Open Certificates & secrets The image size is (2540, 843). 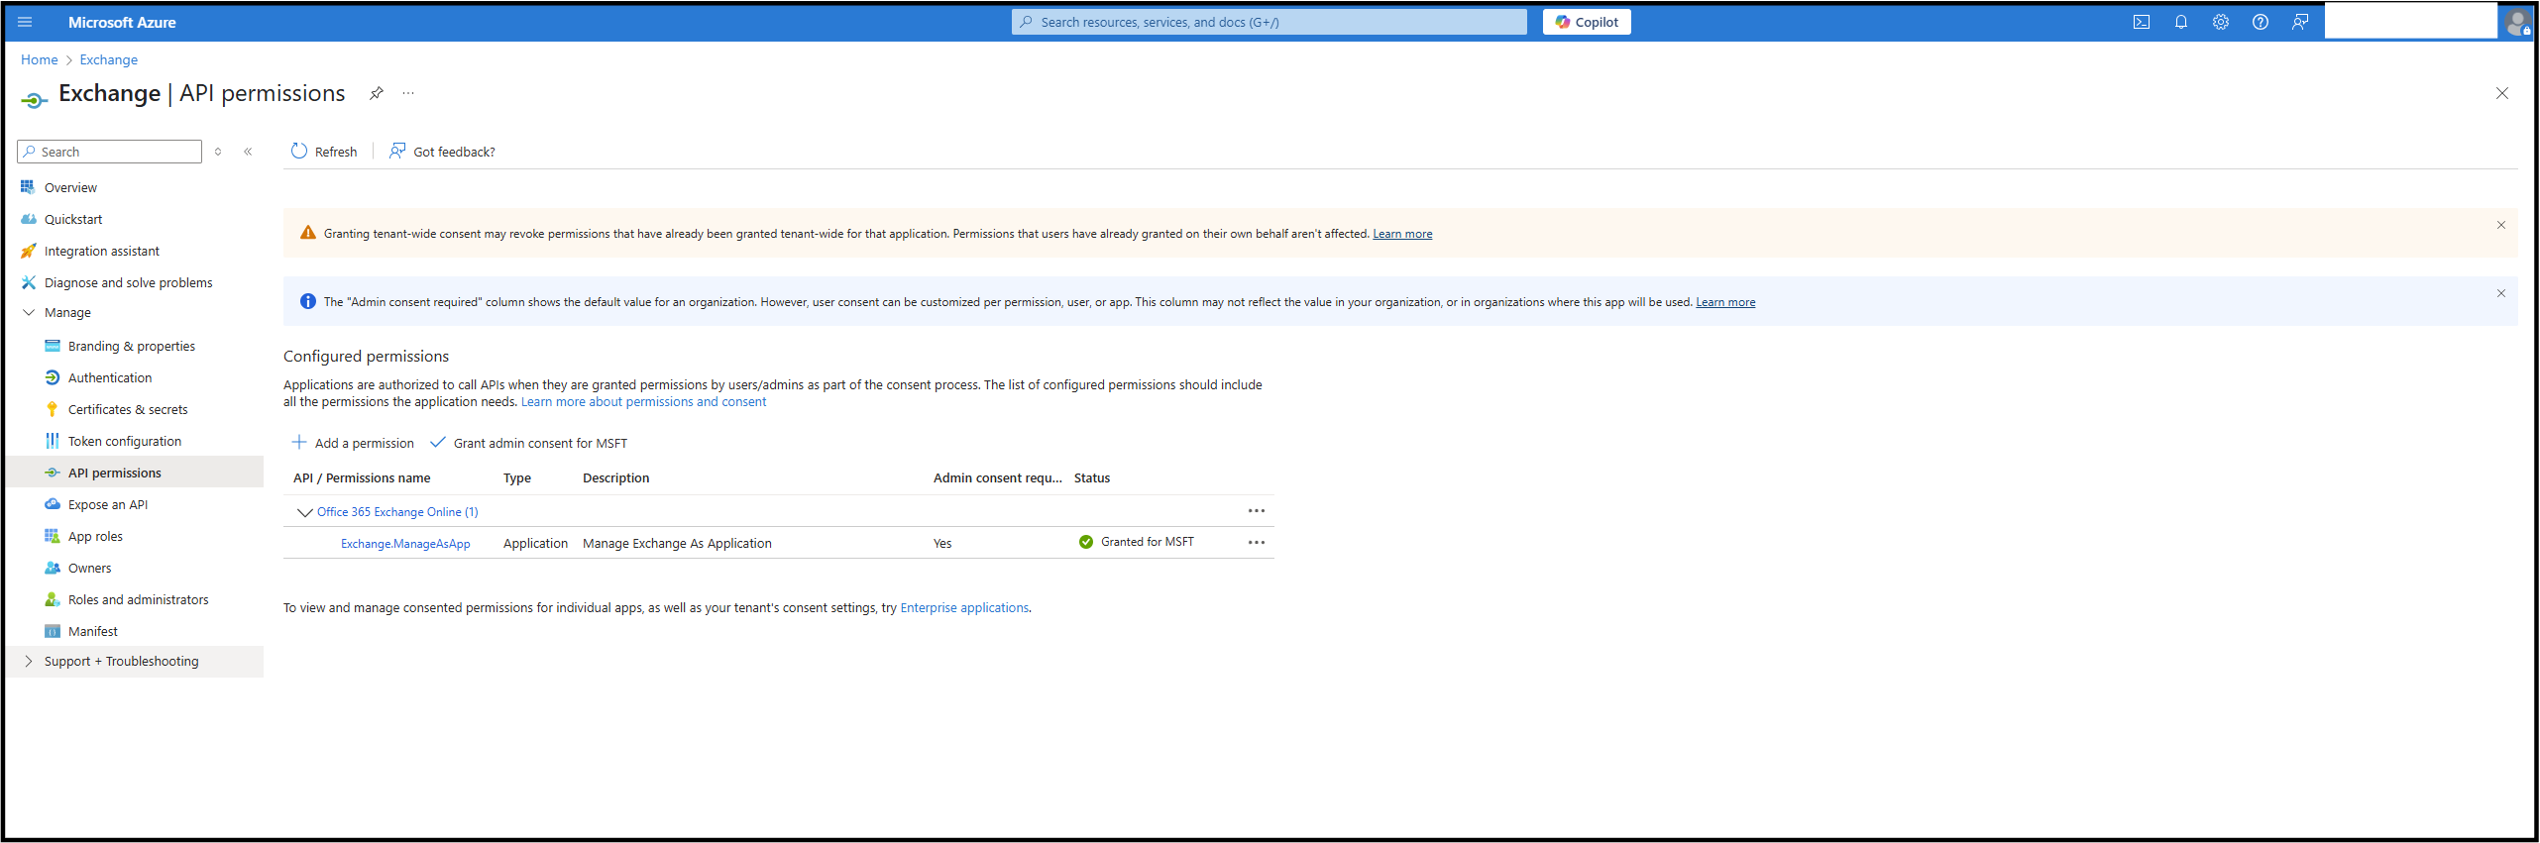(x=127, y=409)
